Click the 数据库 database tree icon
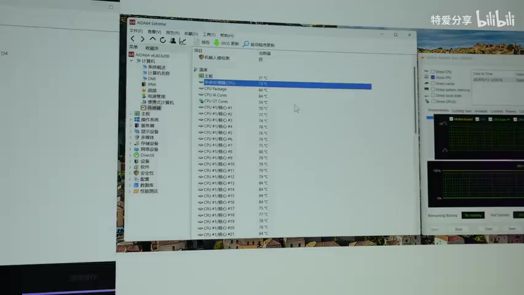This screenshot has height=295, width=524. point(136,185)
